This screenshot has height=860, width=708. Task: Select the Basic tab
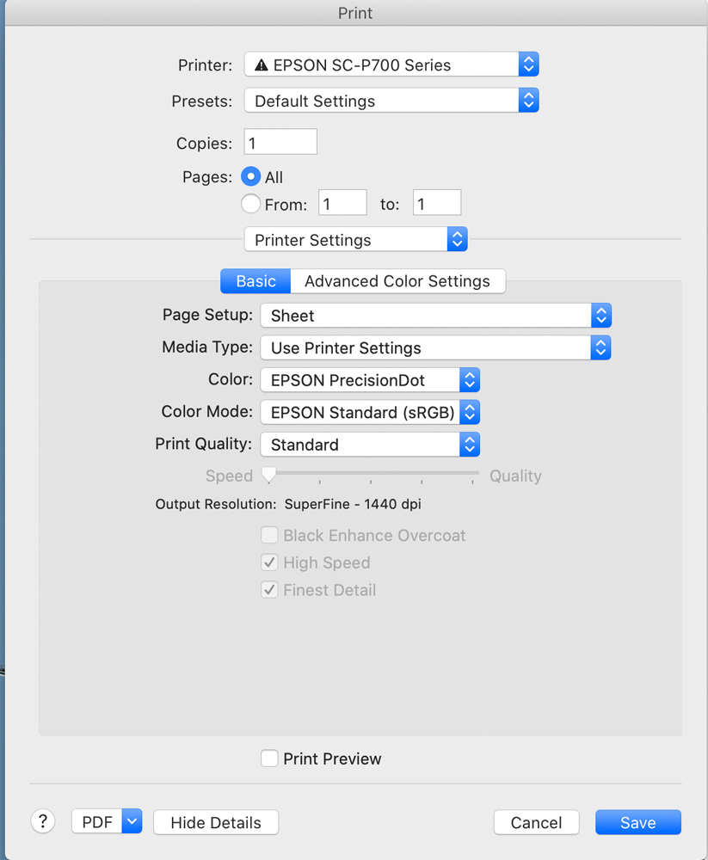tap(255, 281)
